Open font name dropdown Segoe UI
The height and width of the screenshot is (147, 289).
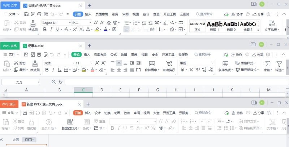pos(70,23)
